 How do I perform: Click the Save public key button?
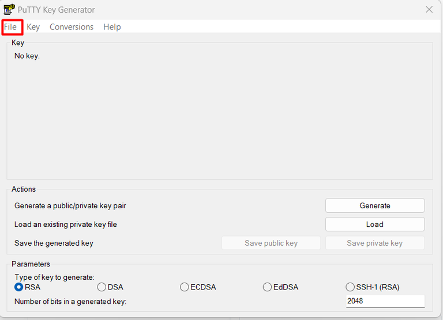coord(271,243)
